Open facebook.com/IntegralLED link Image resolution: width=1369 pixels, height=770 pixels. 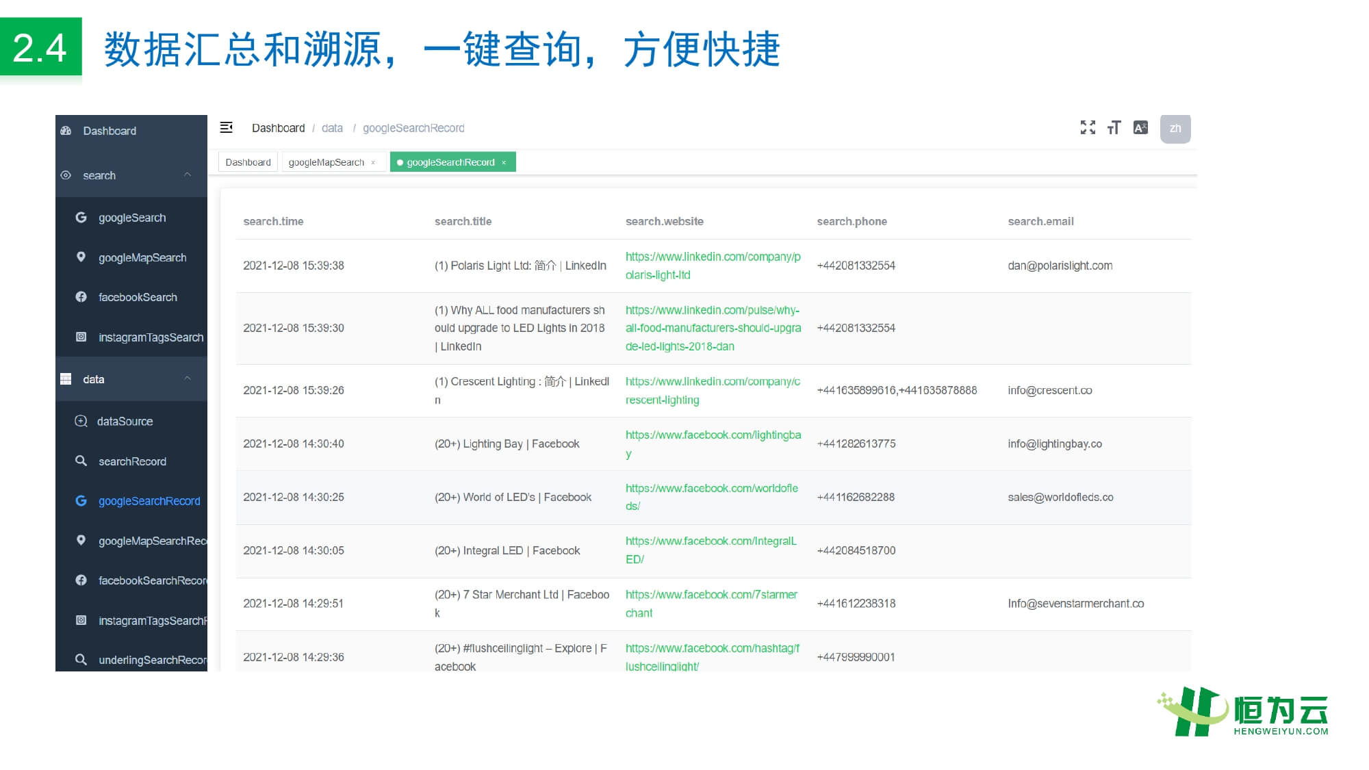pyautogui.click(x=711, y=550)
